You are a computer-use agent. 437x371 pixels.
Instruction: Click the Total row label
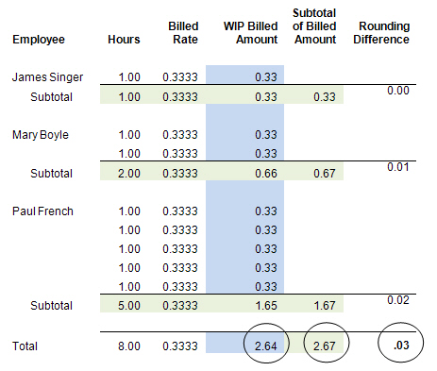pos(25,346)
